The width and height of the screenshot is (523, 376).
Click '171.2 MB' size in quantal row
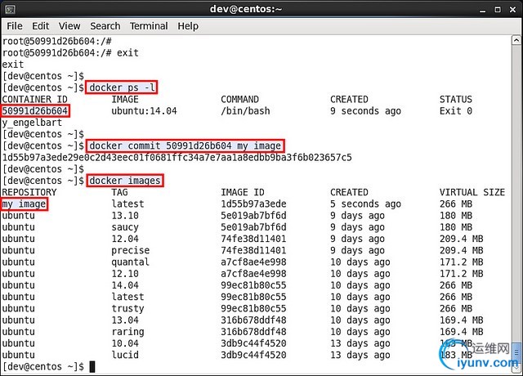pyautogui.click(x=461, y=262)
